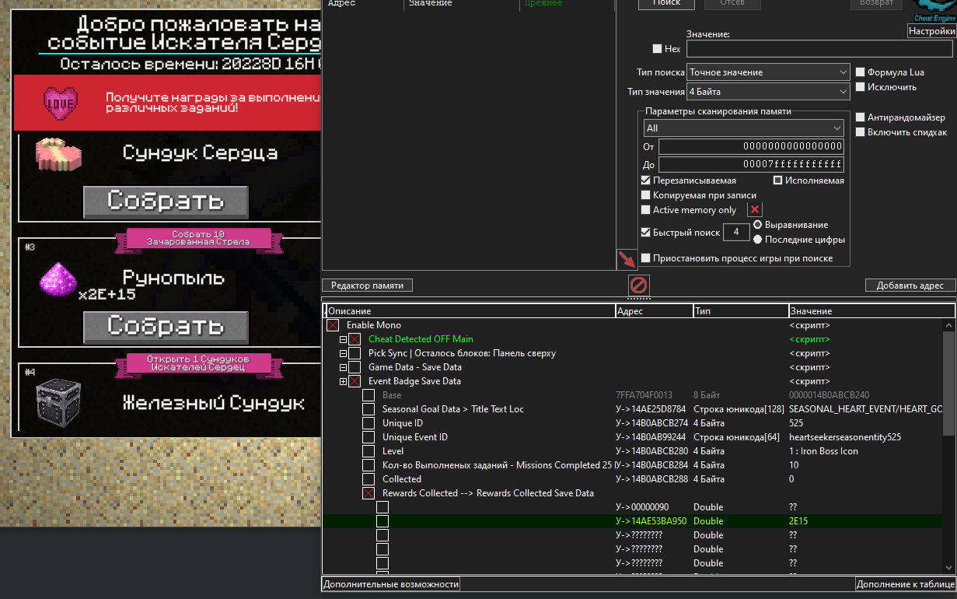Collapse the Game Data - Save Data entry
This screenshot has height=599, width=957.
click(343, 367)
